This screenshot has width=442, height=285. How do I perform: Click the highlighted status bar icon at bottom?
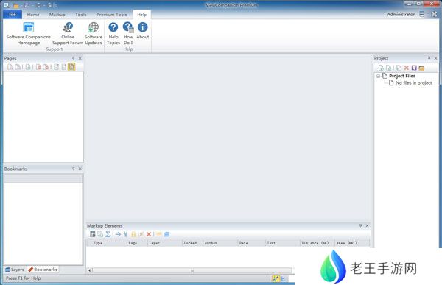click(x=276, y=278)
